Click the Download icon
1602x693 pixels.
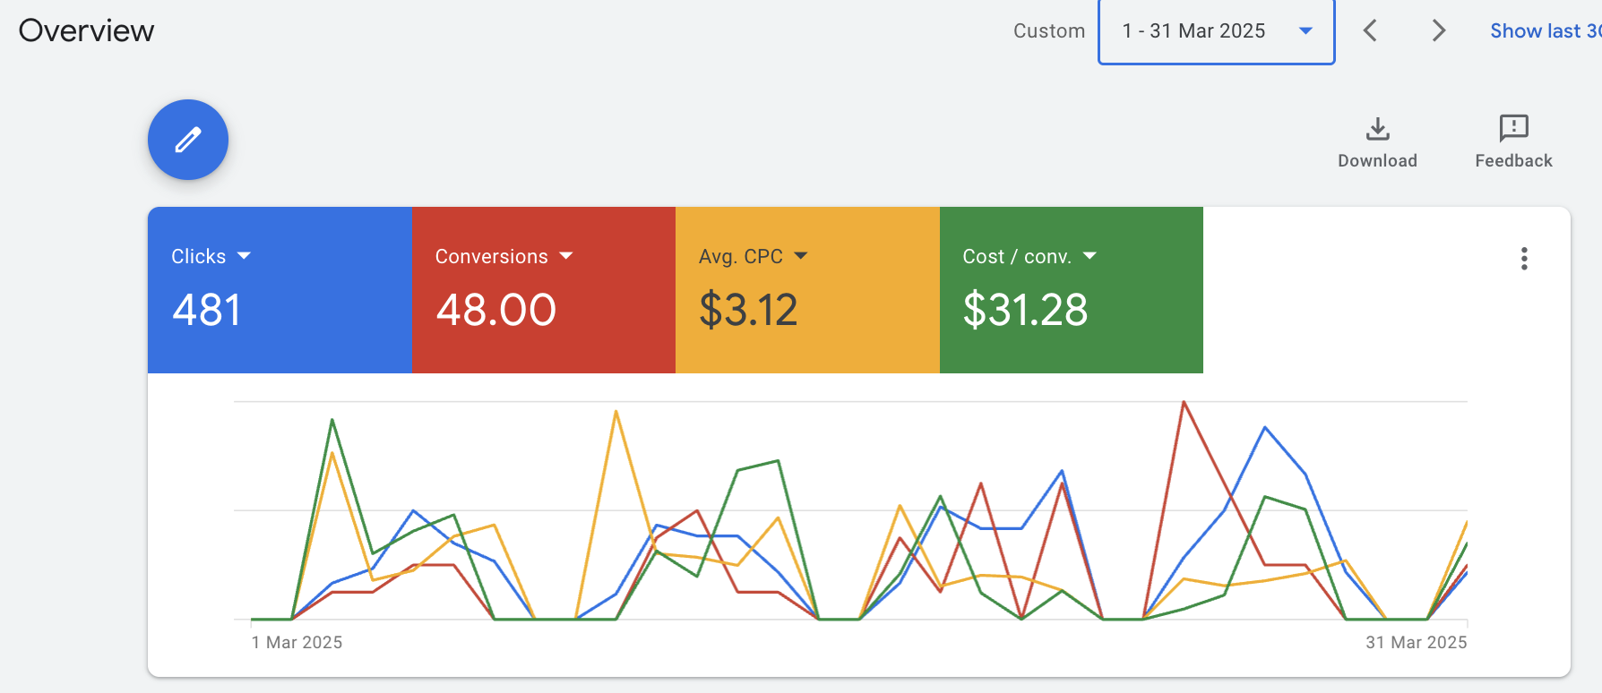point(1377,129)
